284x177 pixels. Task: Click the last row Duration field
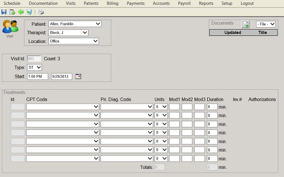pyautogui.click(x=212, y=159)
